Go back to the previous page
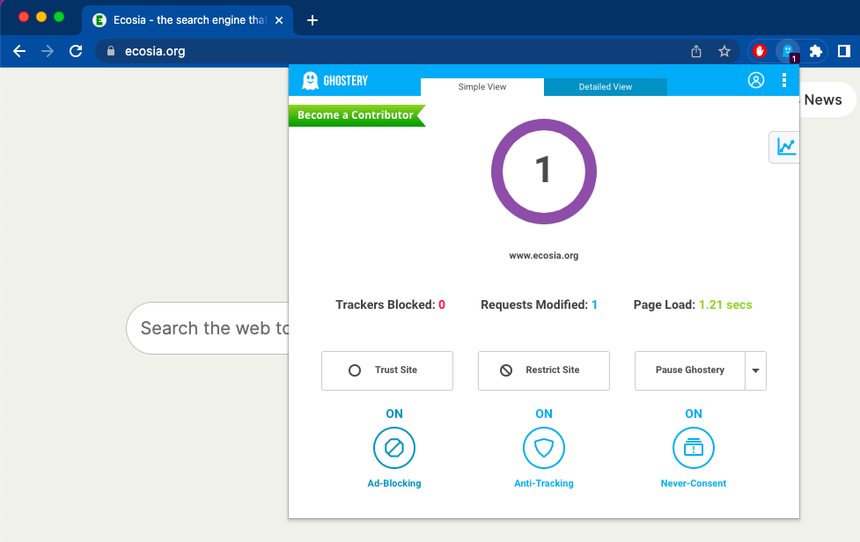The width and height of the screenshot is (860, 542). pos(19,51)
